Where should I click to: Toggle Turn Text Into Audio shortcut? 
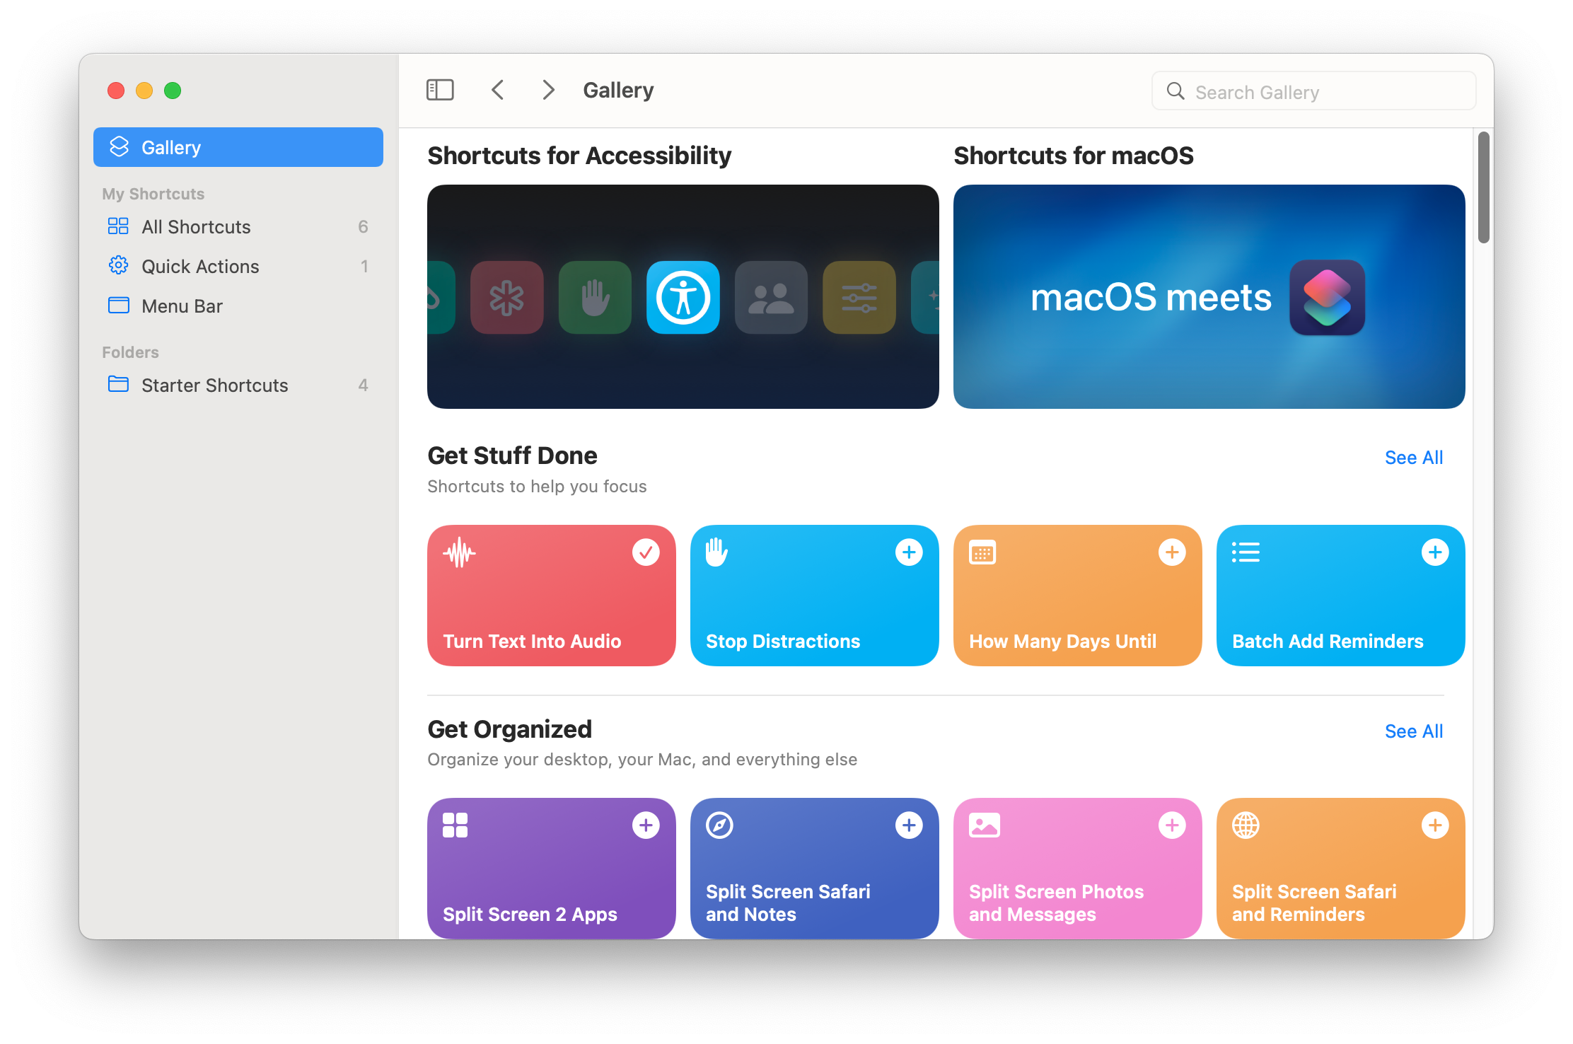click(x=644, y=551)
